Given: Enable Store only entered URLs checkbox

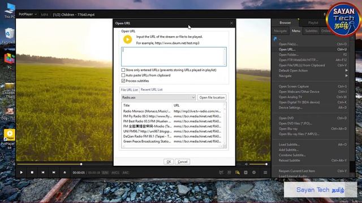Looking at the screenshot, I should click(123, 70).
